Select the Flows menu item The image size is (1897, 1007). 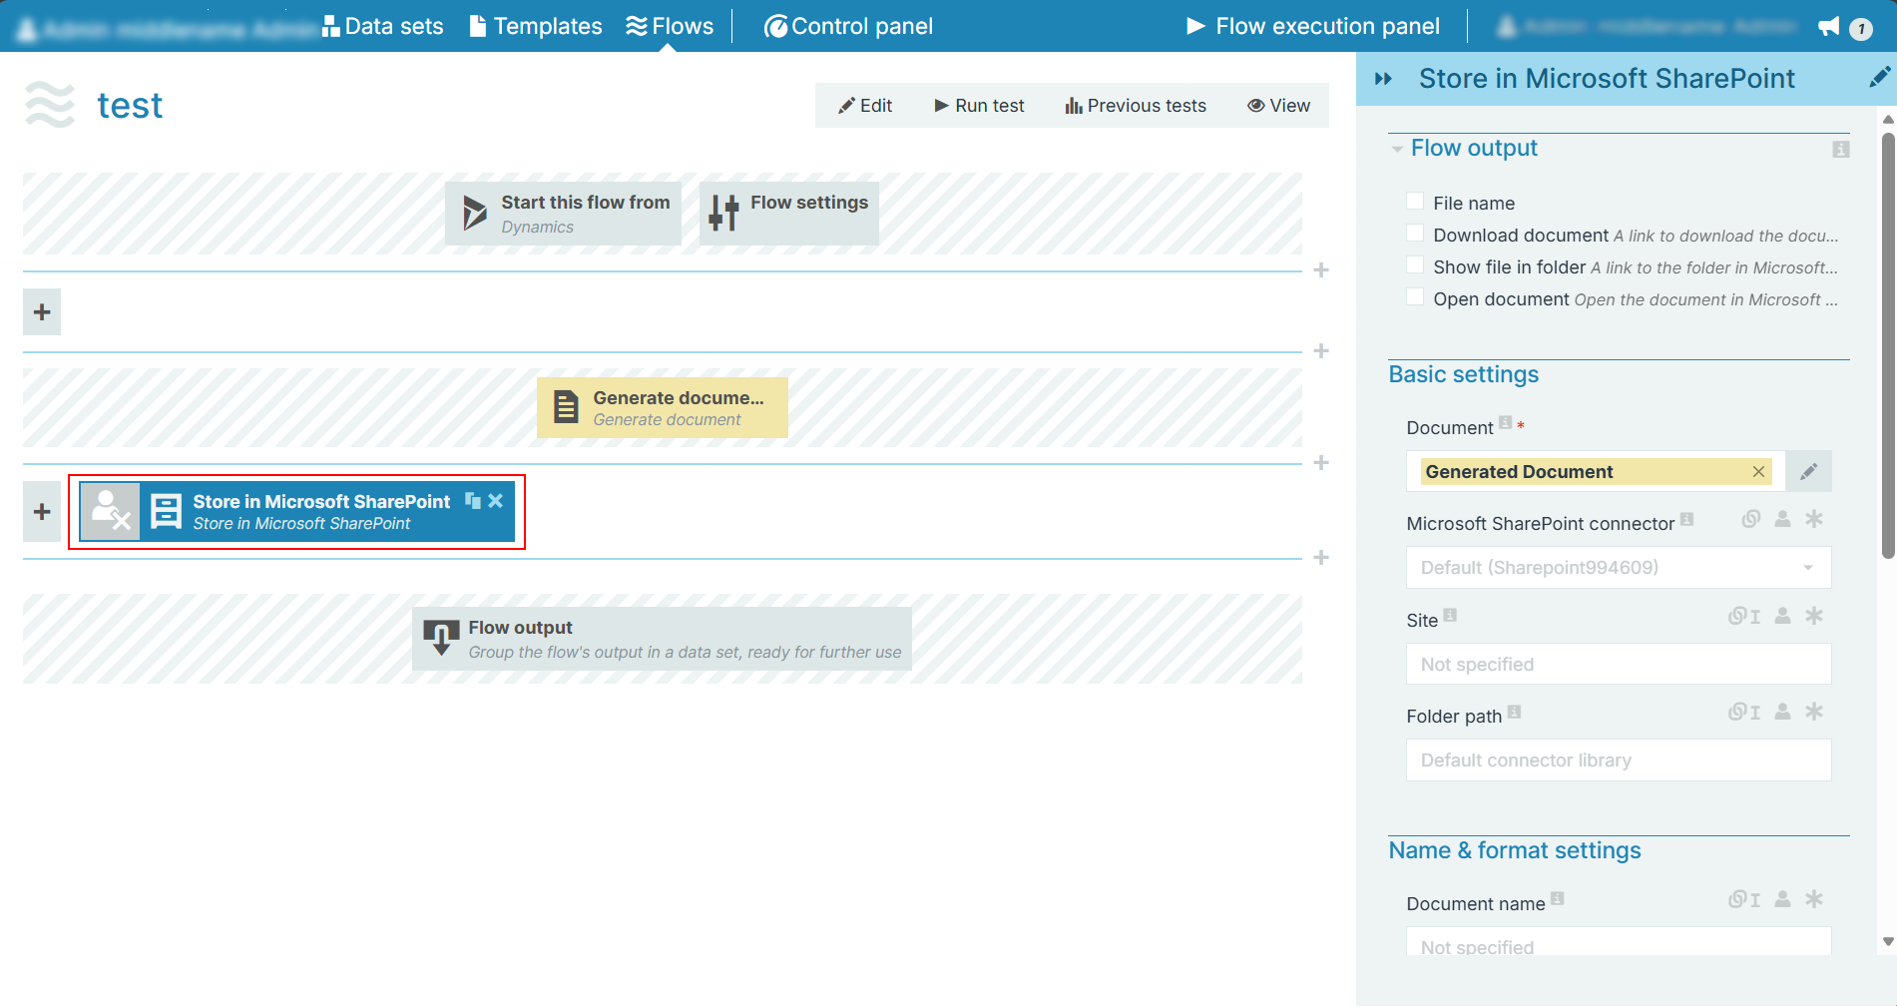[670, 26]
